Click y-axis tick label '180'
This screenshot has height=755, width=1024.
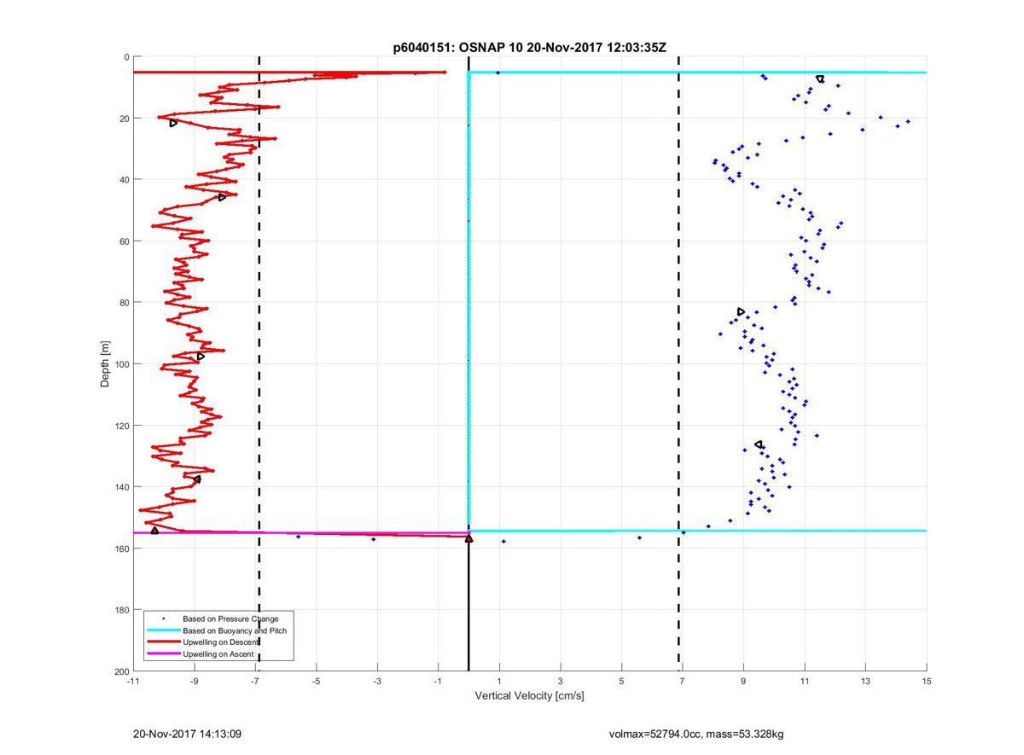(x=121, y=610)
